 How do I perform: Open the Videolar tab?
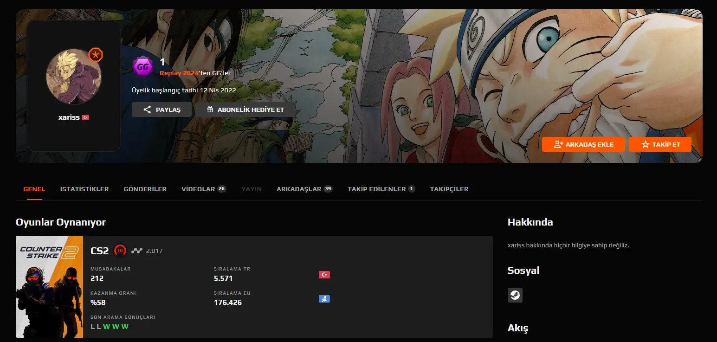(x=204, y=189)
